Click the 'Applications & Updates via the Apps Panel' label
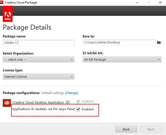Image resolution: width=166 pixels, height=135 pixels. [44, 109]
